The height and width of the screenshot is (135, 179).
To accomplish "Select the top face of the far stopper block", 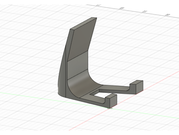I will pyautogui.click(x=136, y=82).
